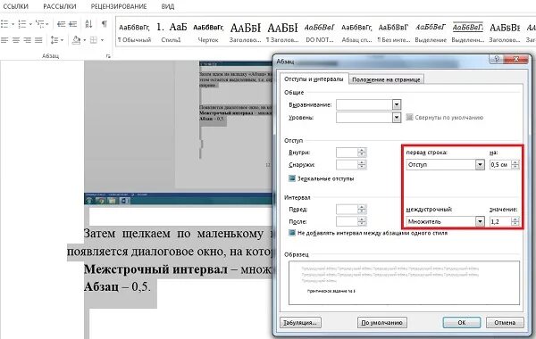536x339 pixels.
Task: Click the Снаружи indent stepper
Action: coord(362,165)
